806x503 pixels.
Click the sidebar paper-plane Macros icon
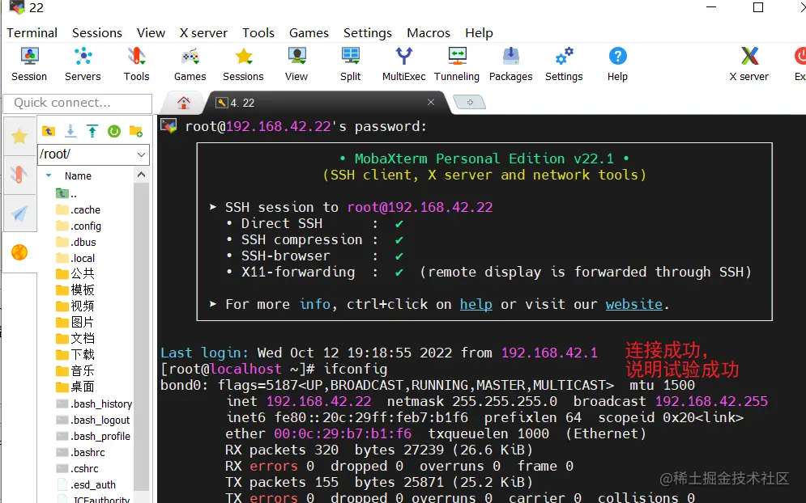coord(19,213)
